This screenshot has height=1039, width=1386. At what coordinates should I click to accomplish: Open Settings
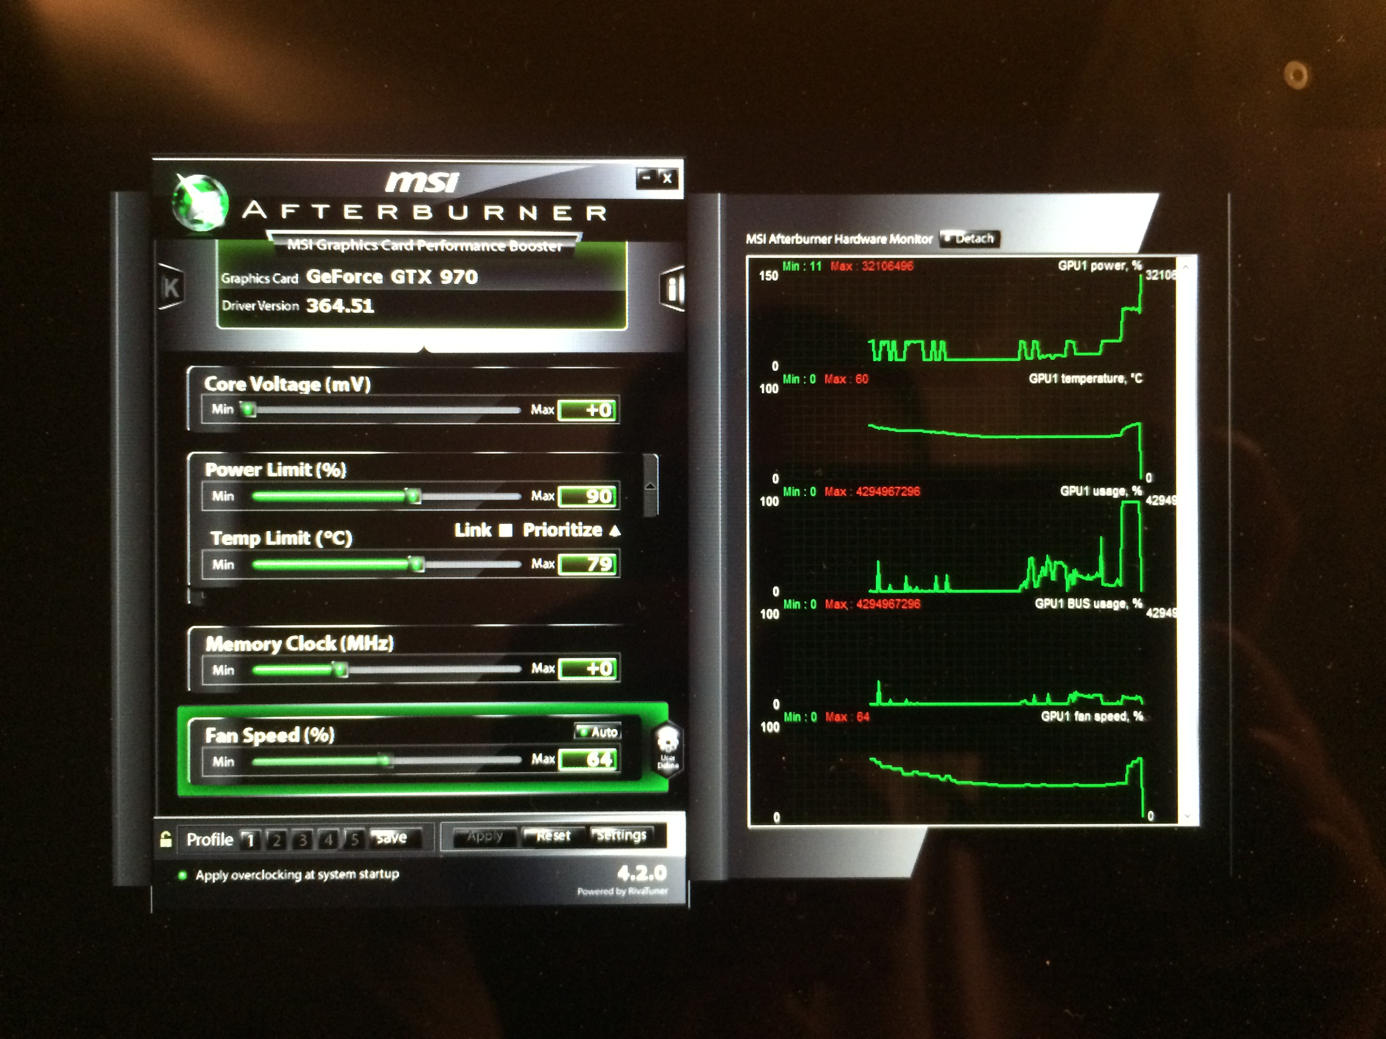(622, 835)
